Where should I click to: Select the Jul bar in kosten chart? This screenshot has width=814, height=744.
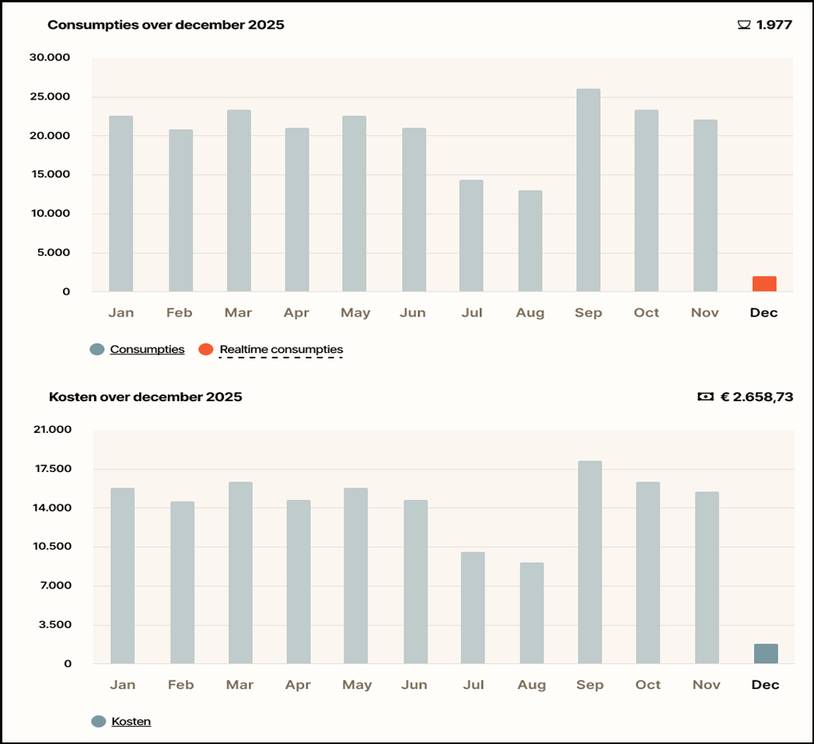pyautogui.click(x=473, y=608)
